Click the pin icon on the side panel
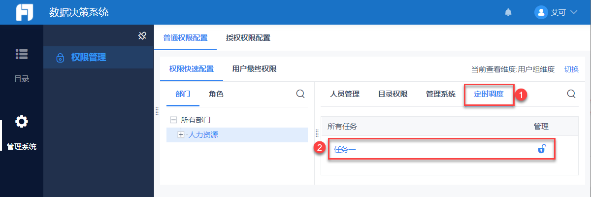 [142, 36]
